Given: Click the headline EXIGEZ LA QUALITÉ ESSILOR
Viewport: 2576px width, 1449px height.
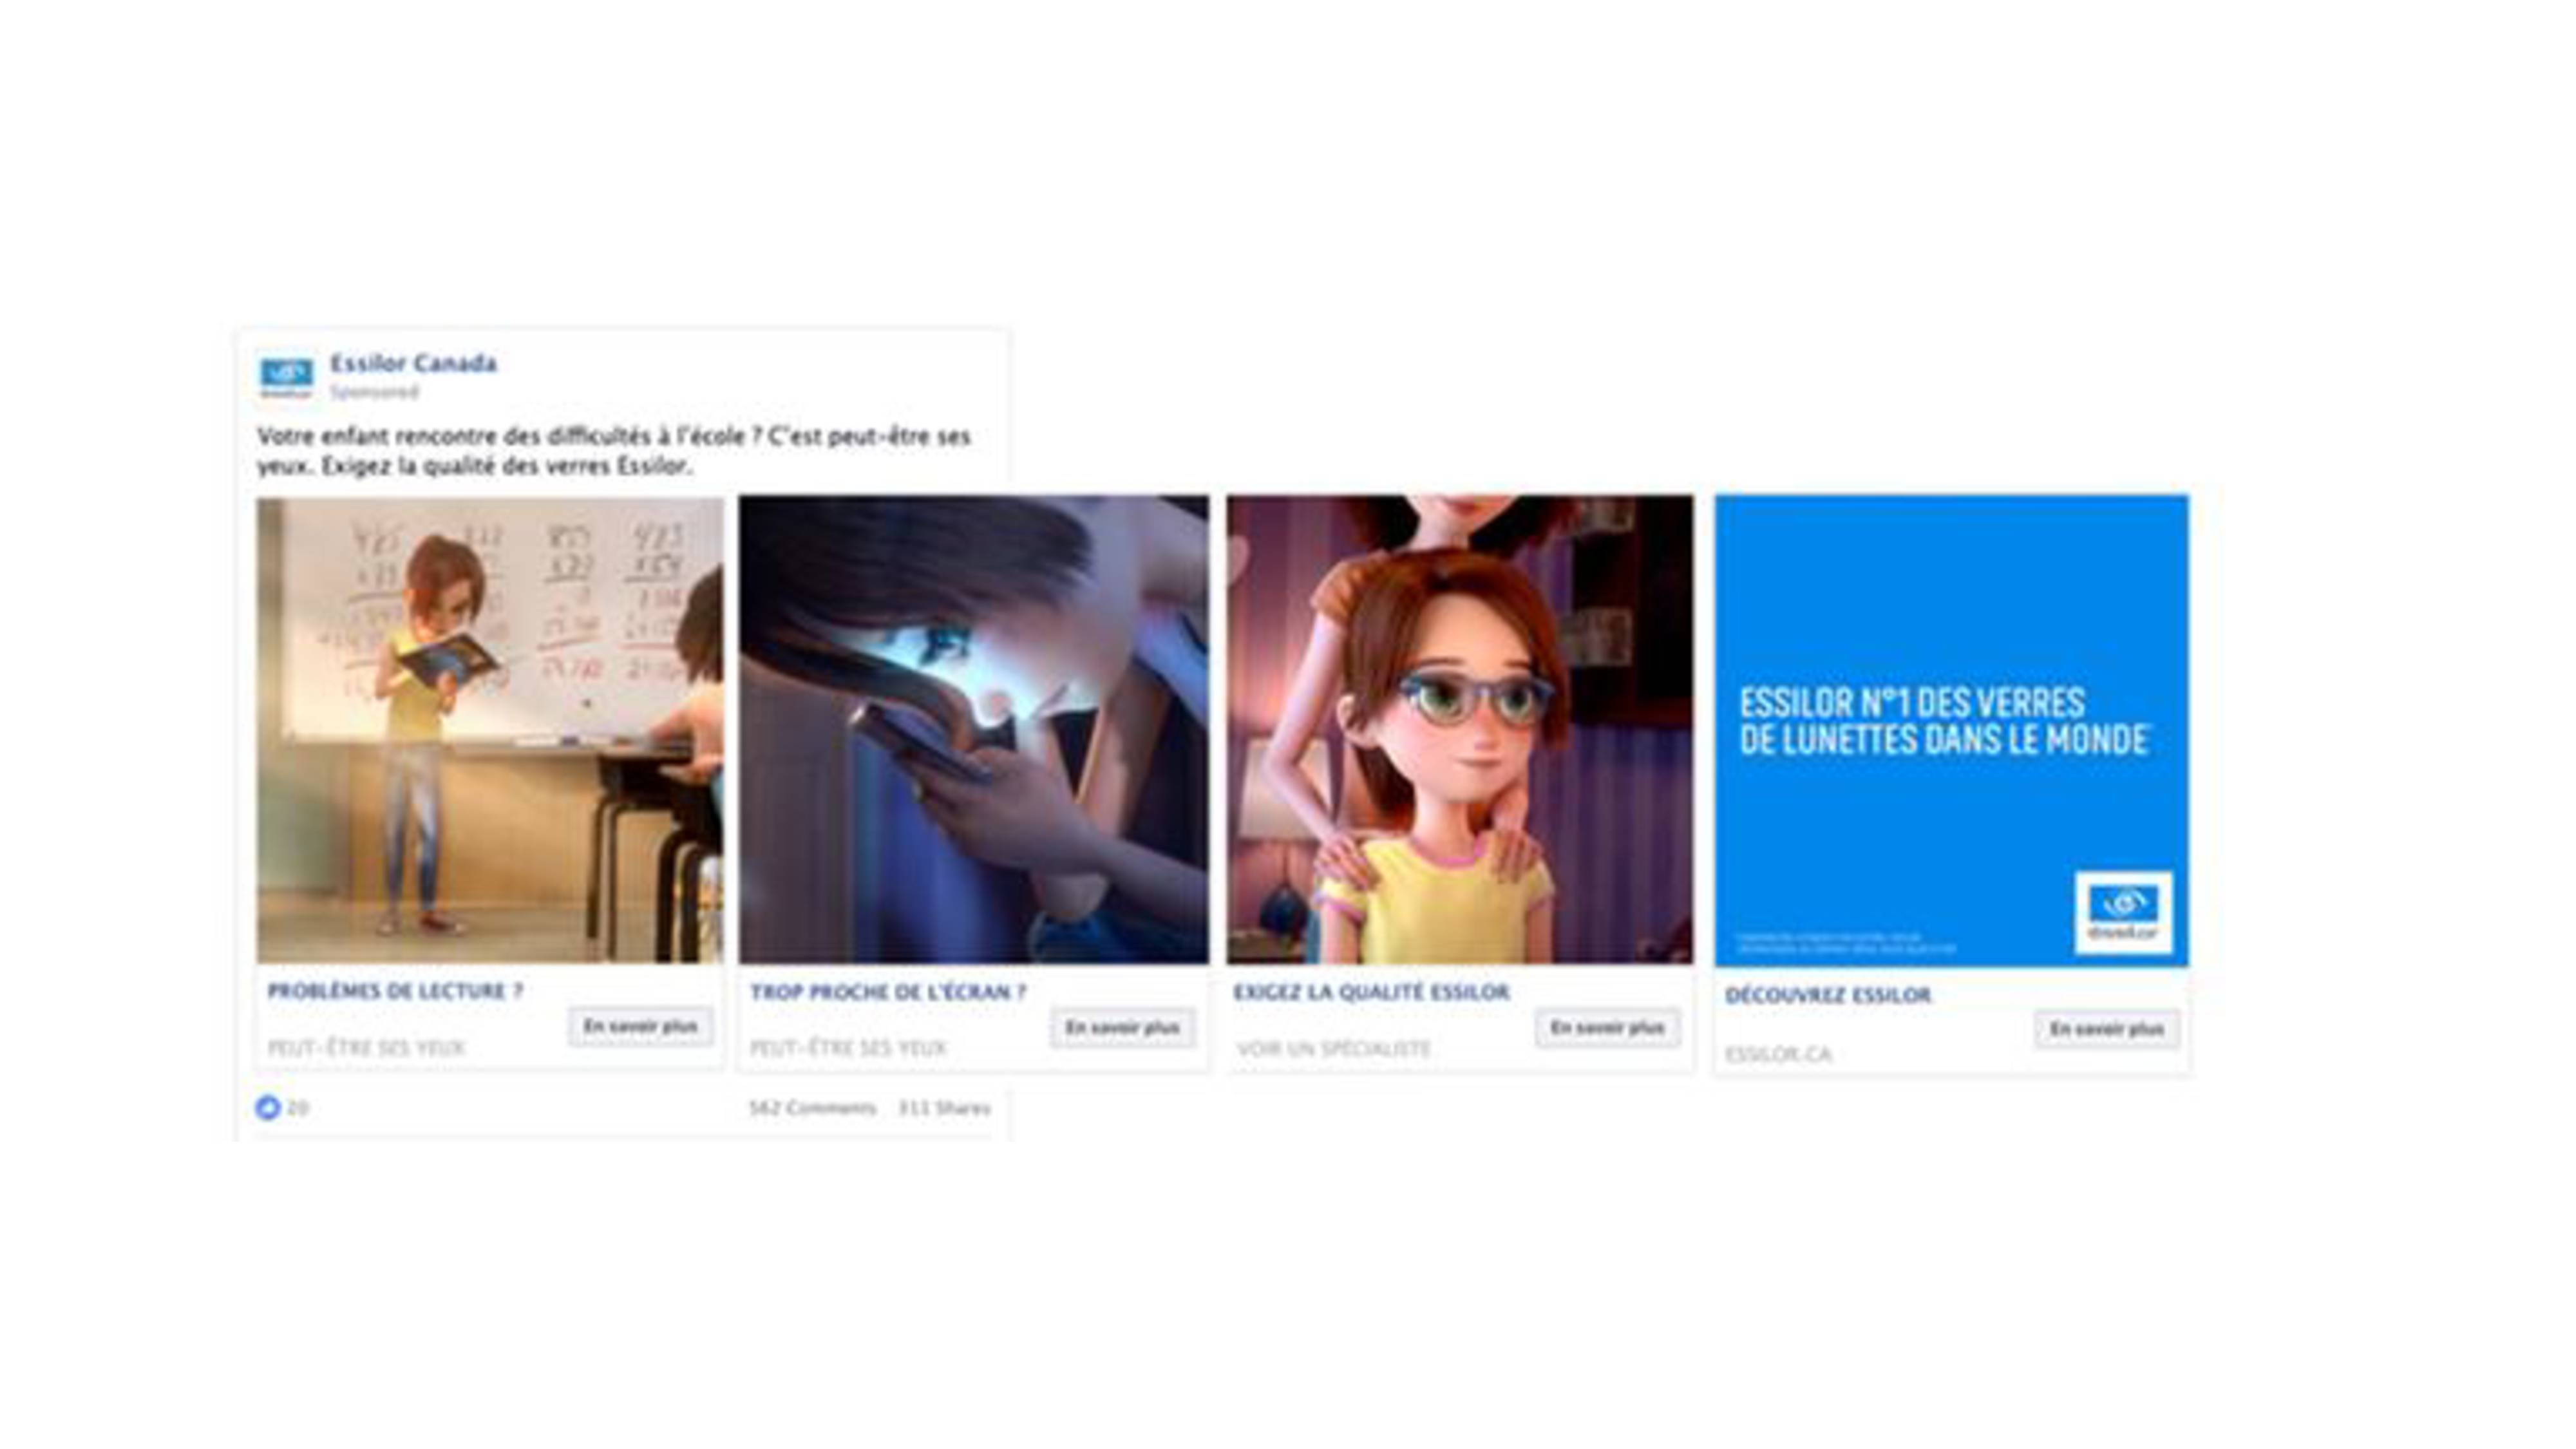Looking at the screenshot, I should pyautogui.click(x=1371, y=992).
